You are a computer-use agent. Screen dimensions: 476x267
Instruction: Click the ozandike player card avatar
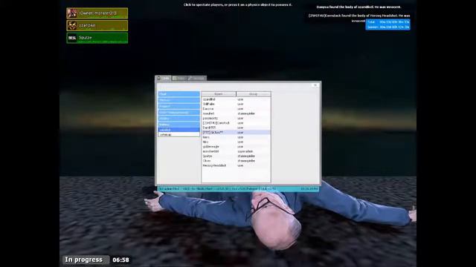coord(72,26)
